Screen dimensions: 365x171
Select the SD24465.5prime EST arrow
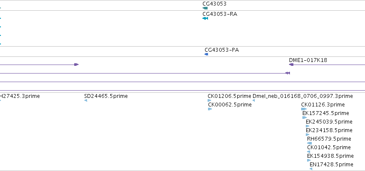pyautogui.click(x=86, y=100)
